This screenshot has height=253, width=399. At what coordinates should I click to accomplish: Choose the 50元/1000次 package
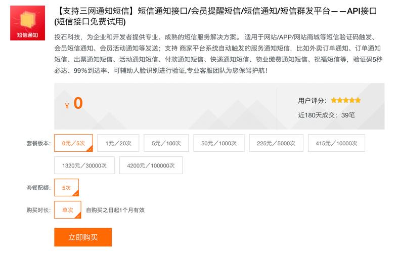pos(219,143)
